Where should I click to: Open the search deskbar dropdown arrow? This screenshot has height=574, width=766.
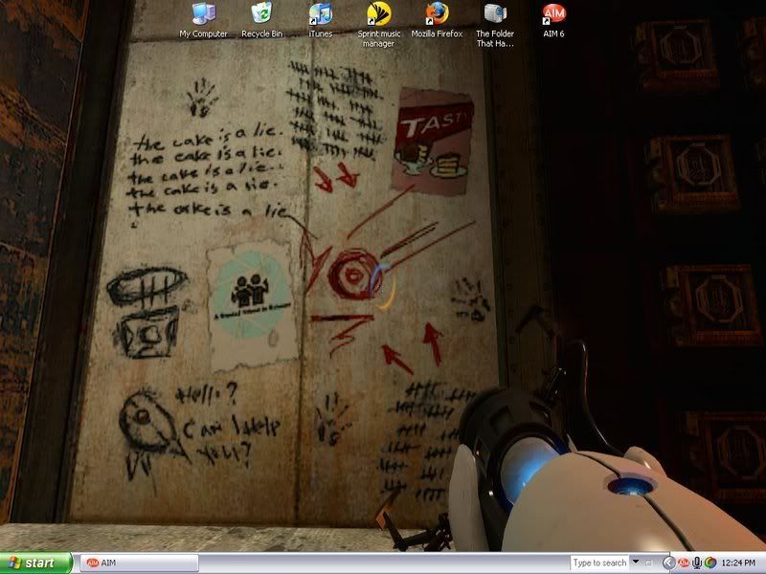coord(635,562)
